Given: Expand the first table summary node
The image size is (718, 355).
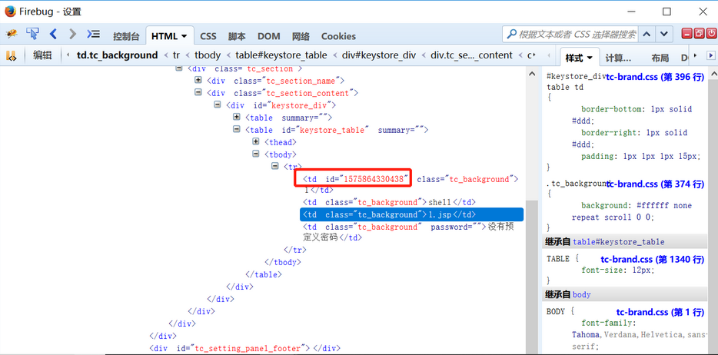Looking at the screenshot, I should pos(237,117).
